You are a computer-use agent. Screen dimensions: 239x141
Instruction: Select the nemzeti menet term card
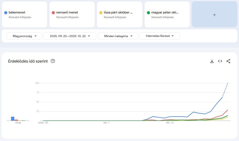[x=72, y=15]
